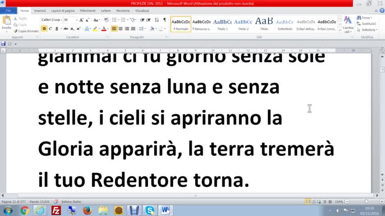Apply red font color

click(x=104, y=29)
